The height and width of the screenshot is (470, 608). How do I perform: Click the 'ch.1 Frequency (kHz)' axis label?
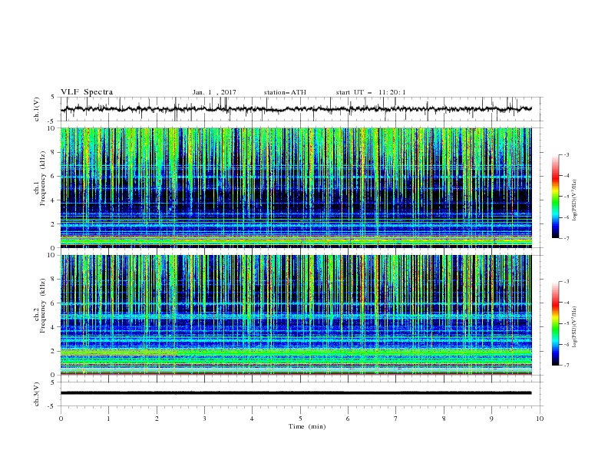40,177
